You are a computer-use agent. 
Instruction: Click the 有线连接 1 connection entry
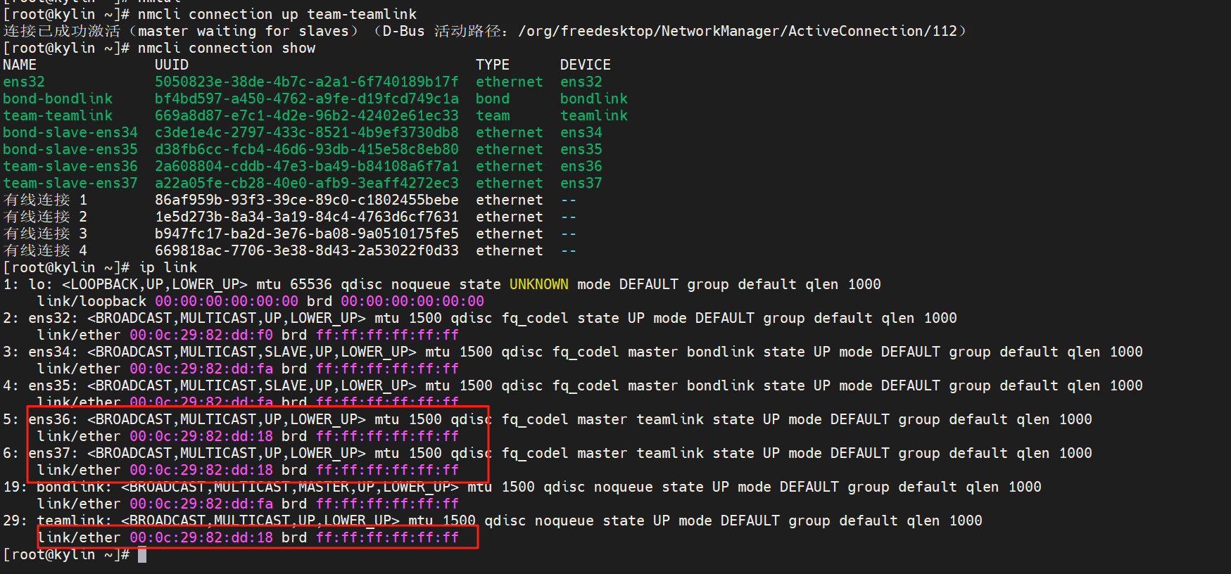45,200
